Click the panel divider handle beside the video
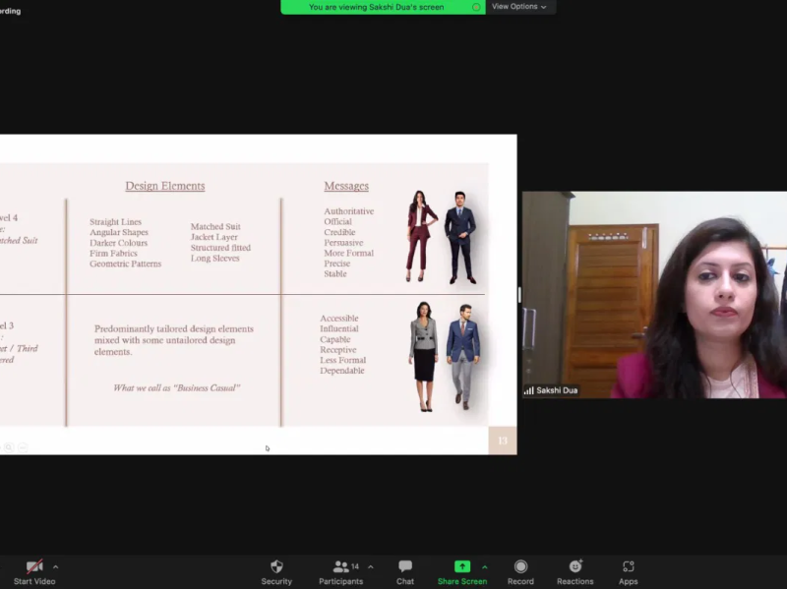 click(x=519, y=295)
